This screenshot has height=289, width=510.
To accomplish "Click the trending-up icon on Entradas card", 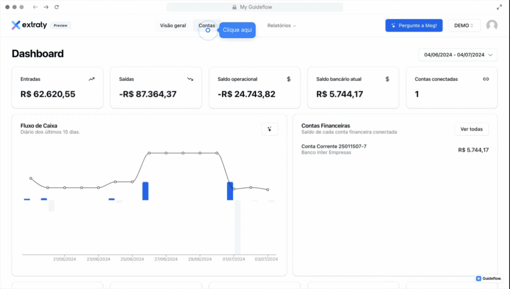I will (92, 79).
